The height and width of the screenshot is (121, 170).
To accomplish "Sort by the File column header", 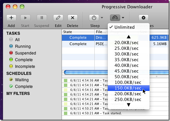I will 101,32.
